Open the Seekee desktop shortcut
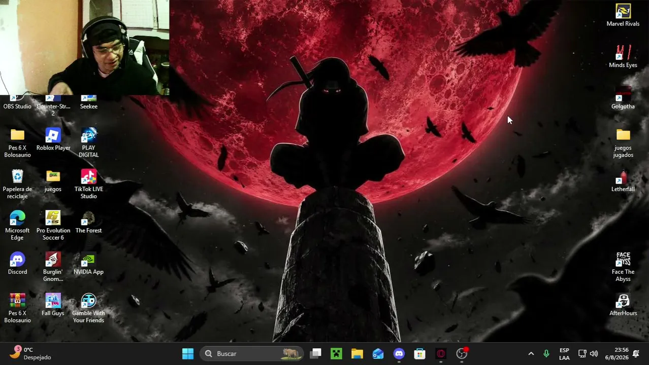This screenshot has width=649, height=365. pyautogui.click(x=88, y=103)
